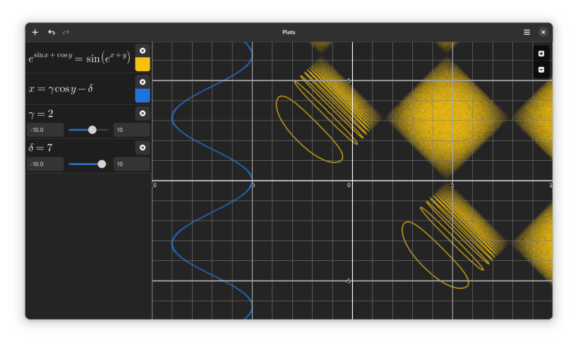
Task: Open the yellow color swatch
Action: tap(143, 64)
